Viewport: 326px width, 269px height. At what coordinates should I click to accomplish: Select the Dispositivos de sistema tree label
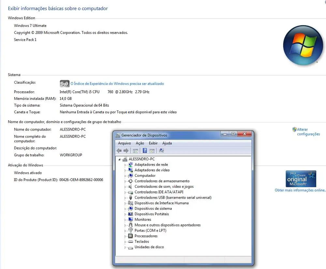click(153, 208)
